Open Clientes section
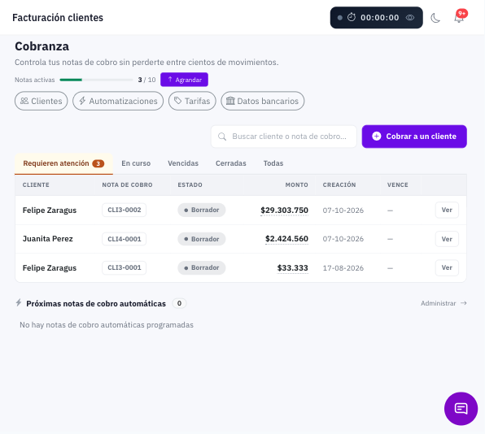The height and width of the screenshot is (434, 485). coord(42,101)
